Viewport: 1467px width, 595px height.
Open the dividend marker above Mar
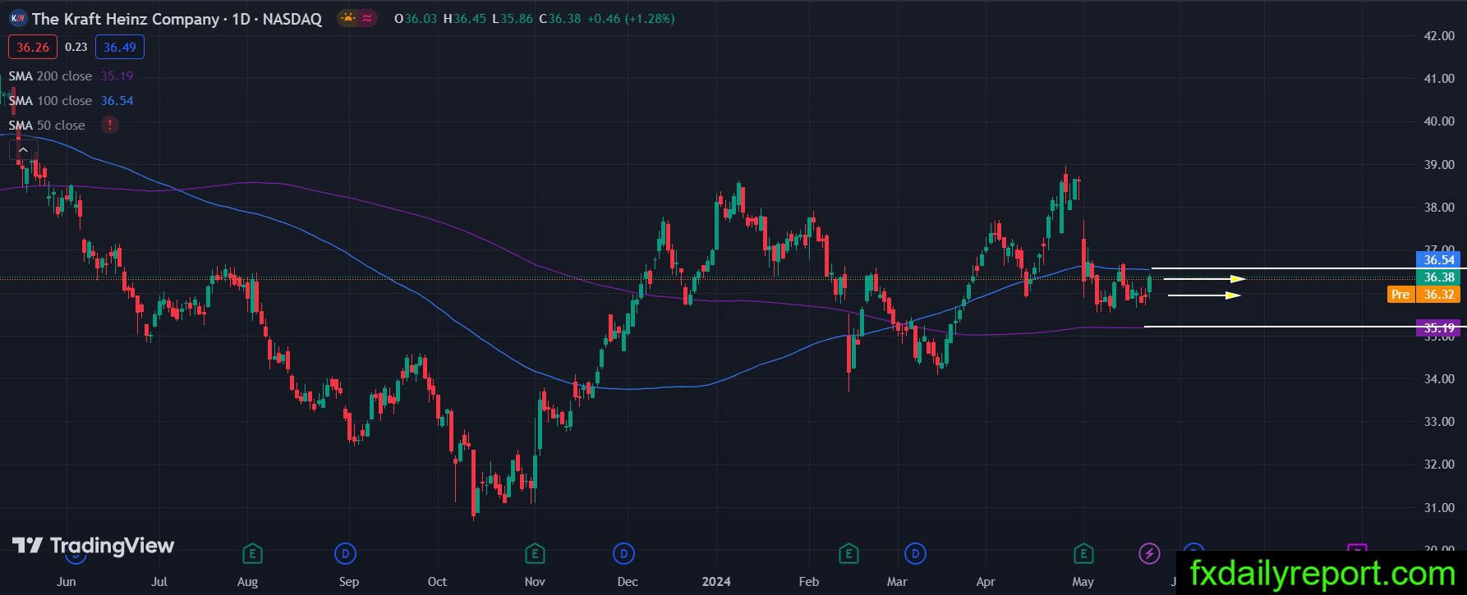coord(915,554)
